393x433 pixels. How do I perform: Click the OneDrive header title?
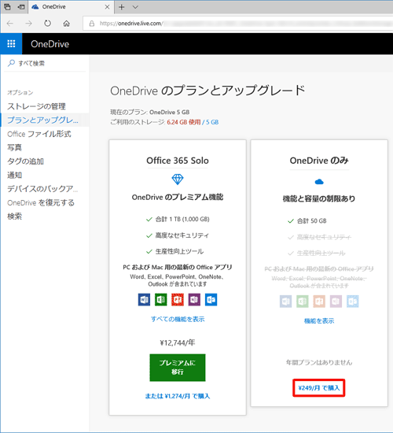50,44
